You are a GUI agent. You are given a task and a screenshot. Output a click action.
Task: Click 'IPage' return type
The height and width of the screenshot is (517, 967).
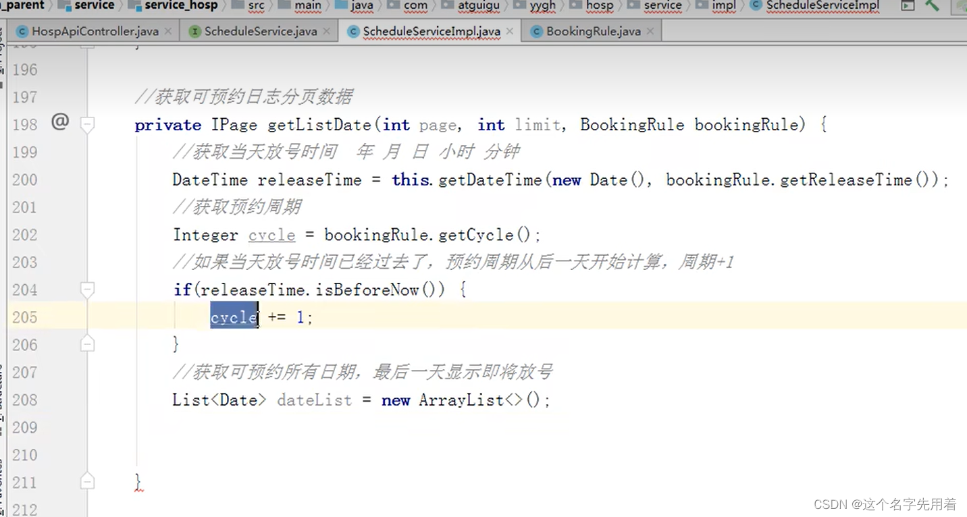pyautogui.click(x=234, y=125)
